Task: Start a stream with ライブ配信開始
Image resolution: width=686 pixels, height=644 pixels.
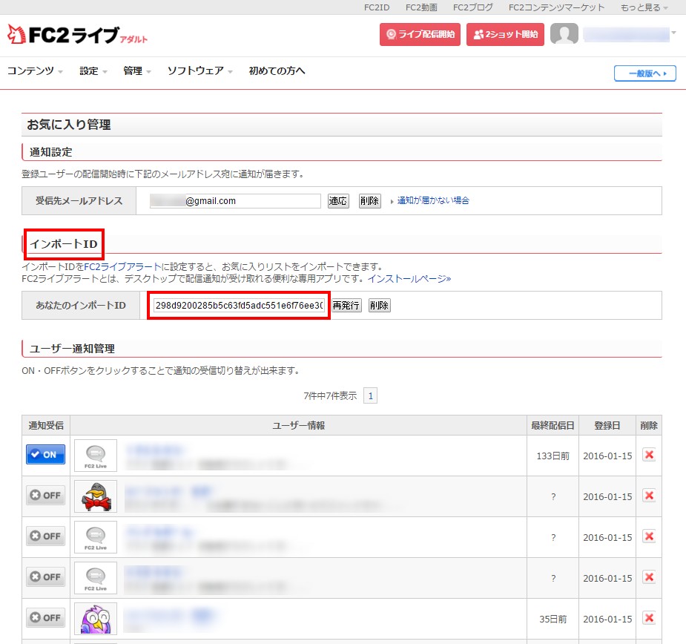Action: 420,34
